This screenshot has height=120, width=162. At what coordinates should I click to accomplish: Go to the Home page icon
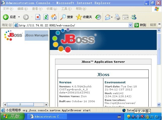(54, 17)
